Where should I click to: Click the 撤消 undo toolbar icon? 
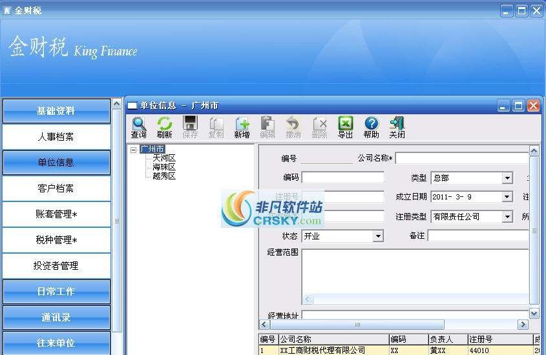click(x=293, y=127)
